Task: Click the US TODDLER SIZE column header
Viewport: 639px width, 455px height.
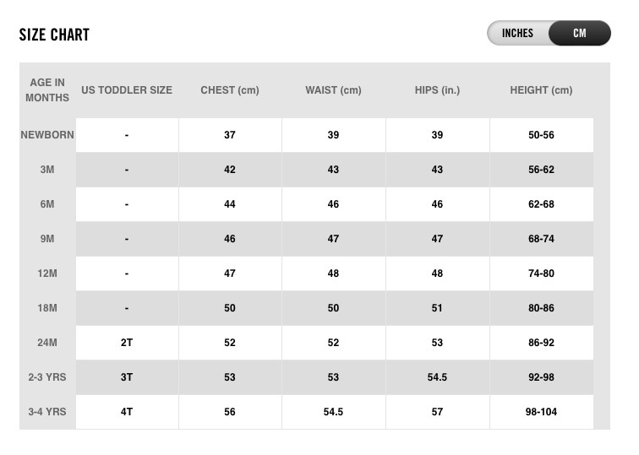Action: [x=127, y=90]
